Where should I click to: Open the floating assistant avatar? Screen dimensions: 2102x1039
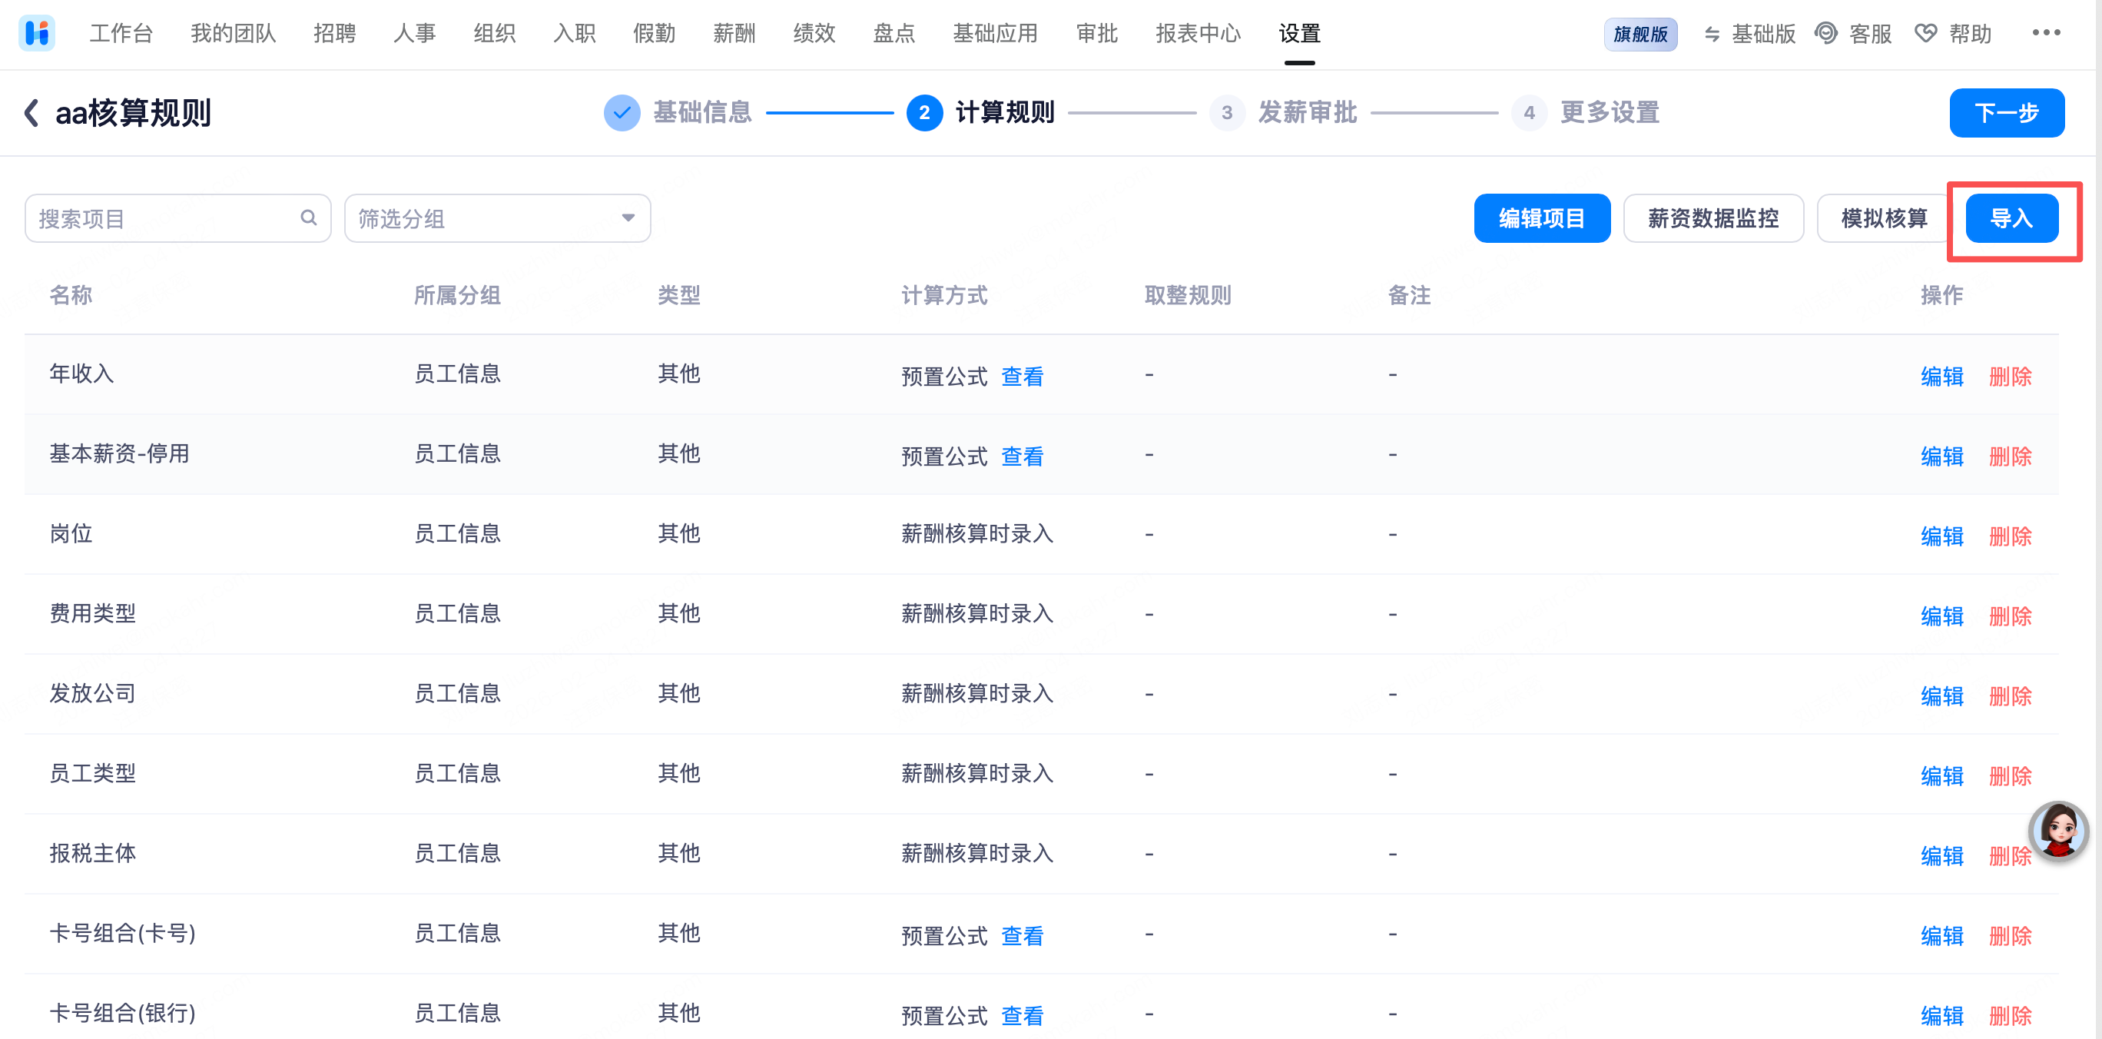coord(2058,830)
